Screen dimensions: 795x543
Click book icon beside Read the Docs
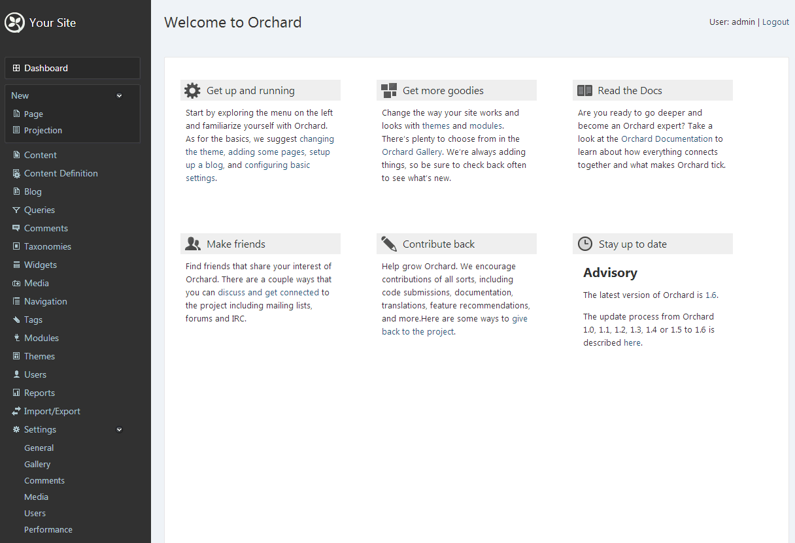coord(585,90)
